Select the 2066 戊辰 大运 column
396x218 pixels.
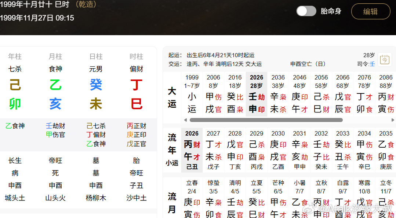[343, 94]
